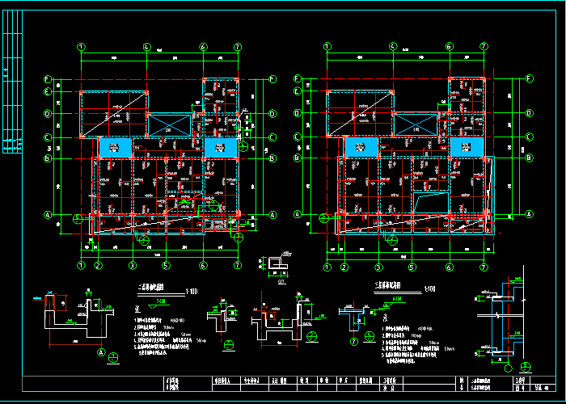The height and width of the screenshot is (404, 566).
Task: Select crossed opening rectangle in left plan
Action: click(x=169, y=124)
